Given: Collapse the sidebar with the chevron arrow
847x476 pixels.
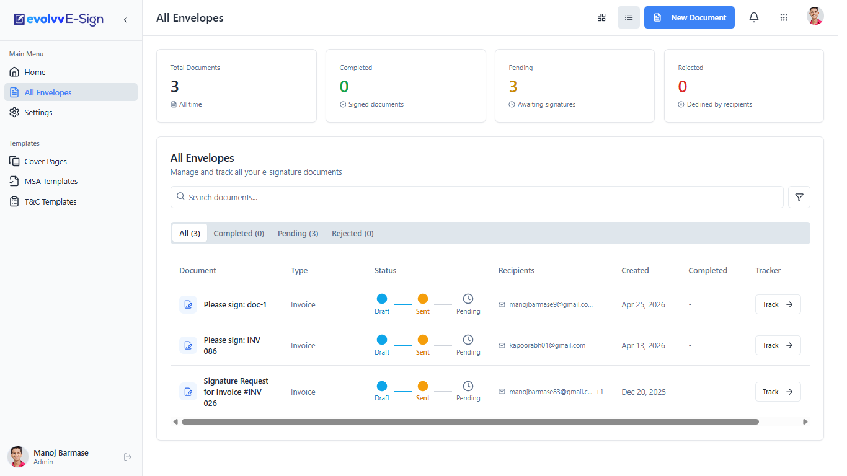Looking at the screenshot, I should pos(125,20).
